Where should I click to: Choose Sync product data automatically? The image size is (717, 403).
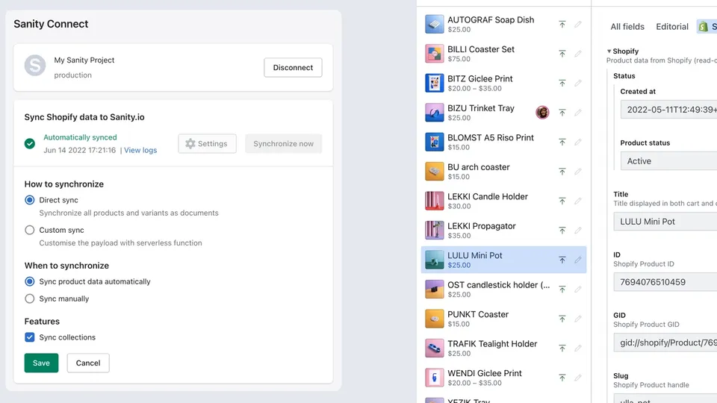point(30,281)
